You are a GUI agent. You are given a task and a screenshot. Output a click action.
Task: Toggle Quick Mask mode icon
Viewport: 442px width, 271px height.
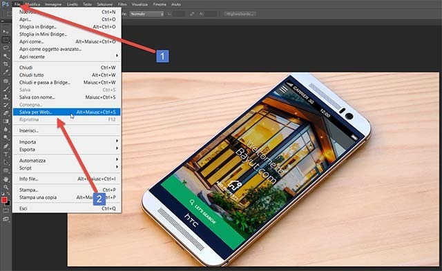[x=6, y=211]
